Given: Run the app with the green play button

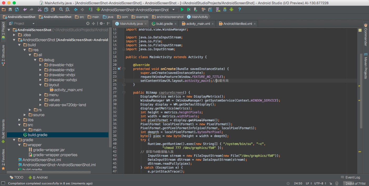Looking at the screenshot, I should (182, 9).
